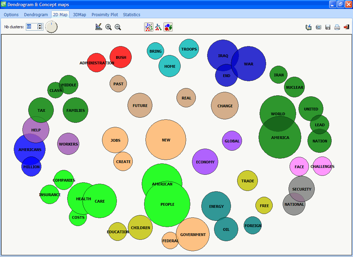This screenshot has width=353, height=257.
Task: Toggle the colored bubbles display button
Action: click(168, 27)
